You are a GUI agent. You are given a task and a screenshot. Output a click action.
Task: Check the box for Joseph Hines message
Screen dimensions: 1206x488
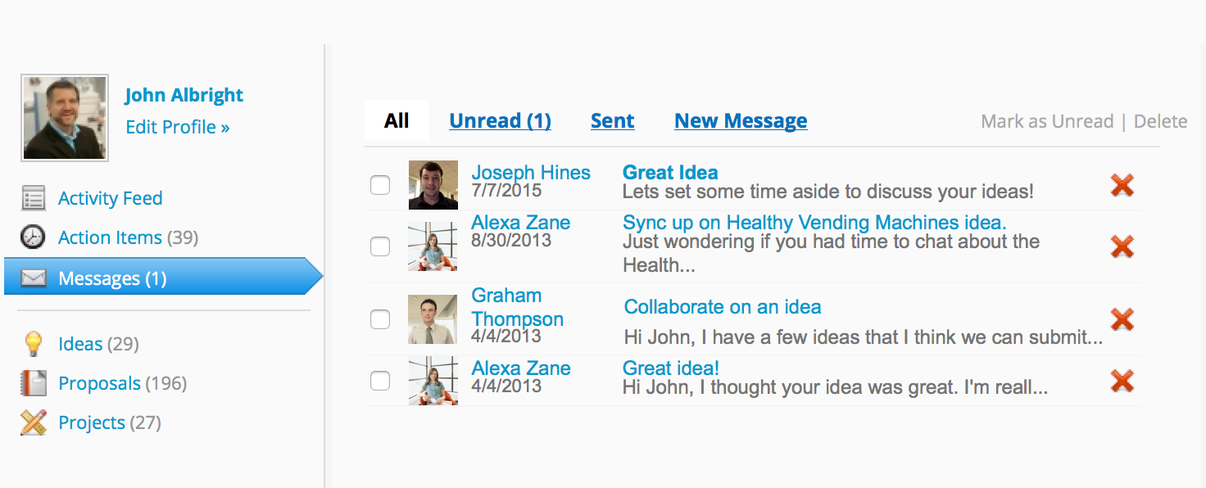380,185
